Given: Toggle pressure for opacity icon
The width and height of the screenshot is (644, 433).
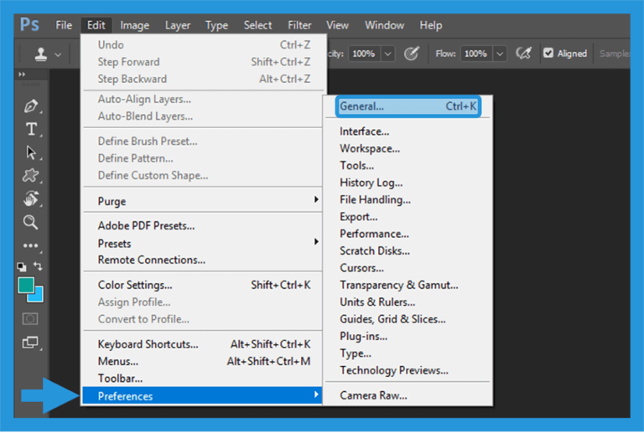Looking at the screenshot, I should [411, 54].
